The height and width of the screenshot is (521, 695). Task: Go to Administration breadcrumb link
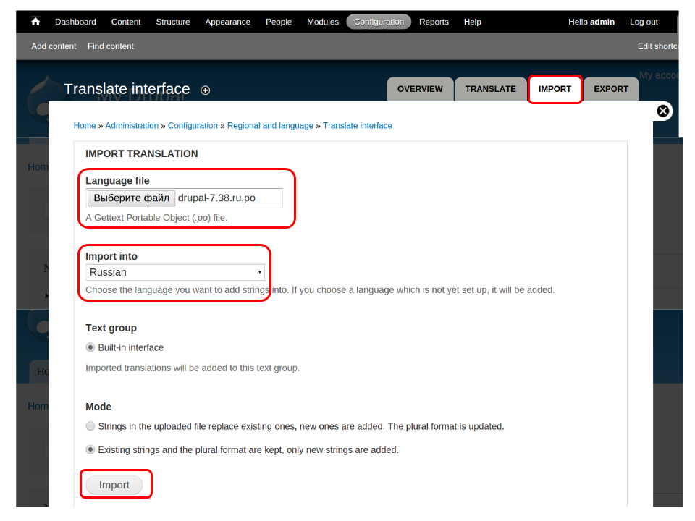point(132,126)
